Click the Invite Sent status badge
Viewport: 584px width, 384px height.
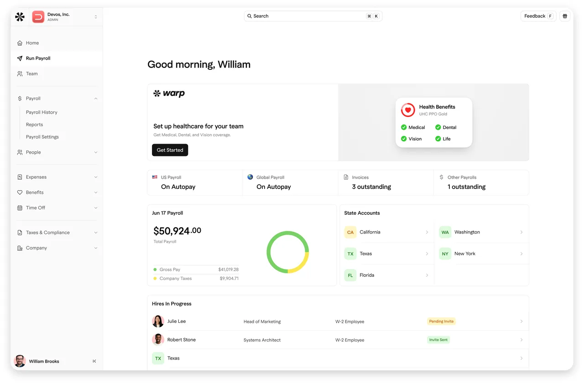pos(438,340)
